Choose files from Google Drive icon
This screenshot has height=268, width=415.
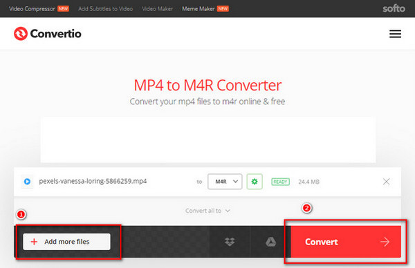coord(270,242)
